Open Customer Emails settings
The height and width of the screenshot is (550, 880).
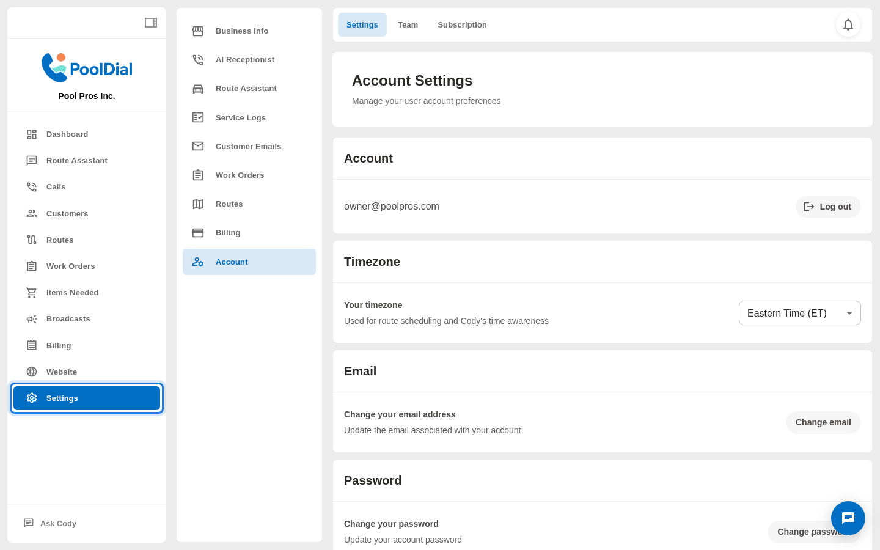[248, 146]
